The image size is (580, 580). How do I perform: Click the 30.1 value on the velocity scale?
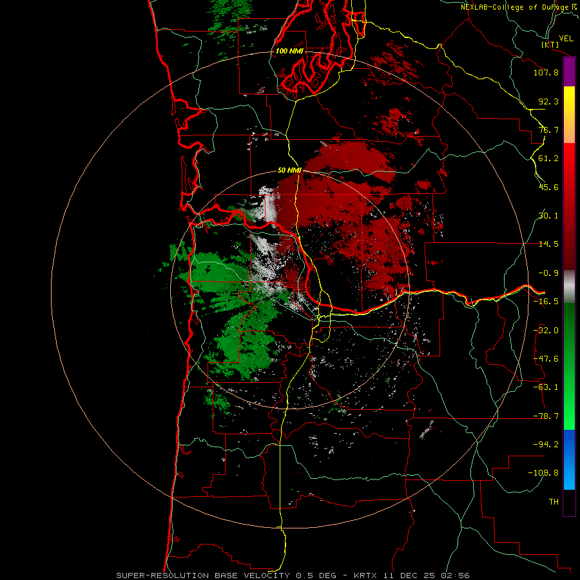[x=548, y=216]
